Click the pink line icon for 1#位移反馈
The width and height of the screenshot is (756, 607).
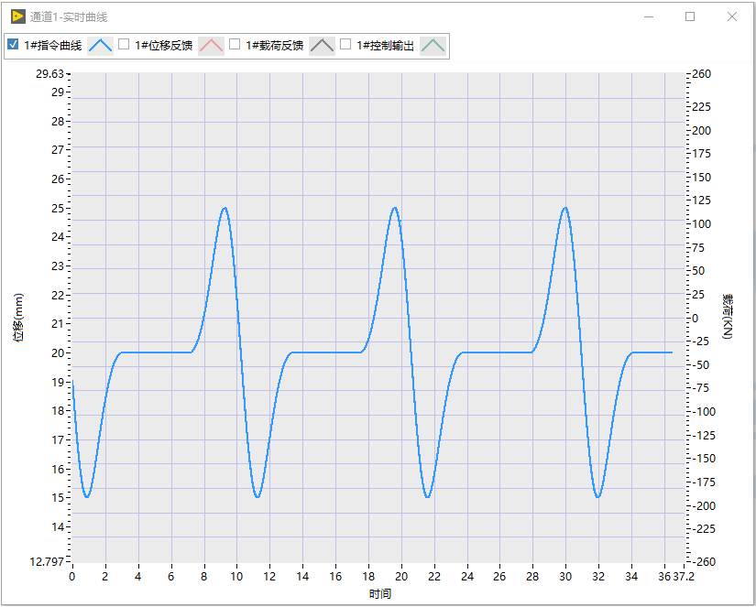click(211, 46)
